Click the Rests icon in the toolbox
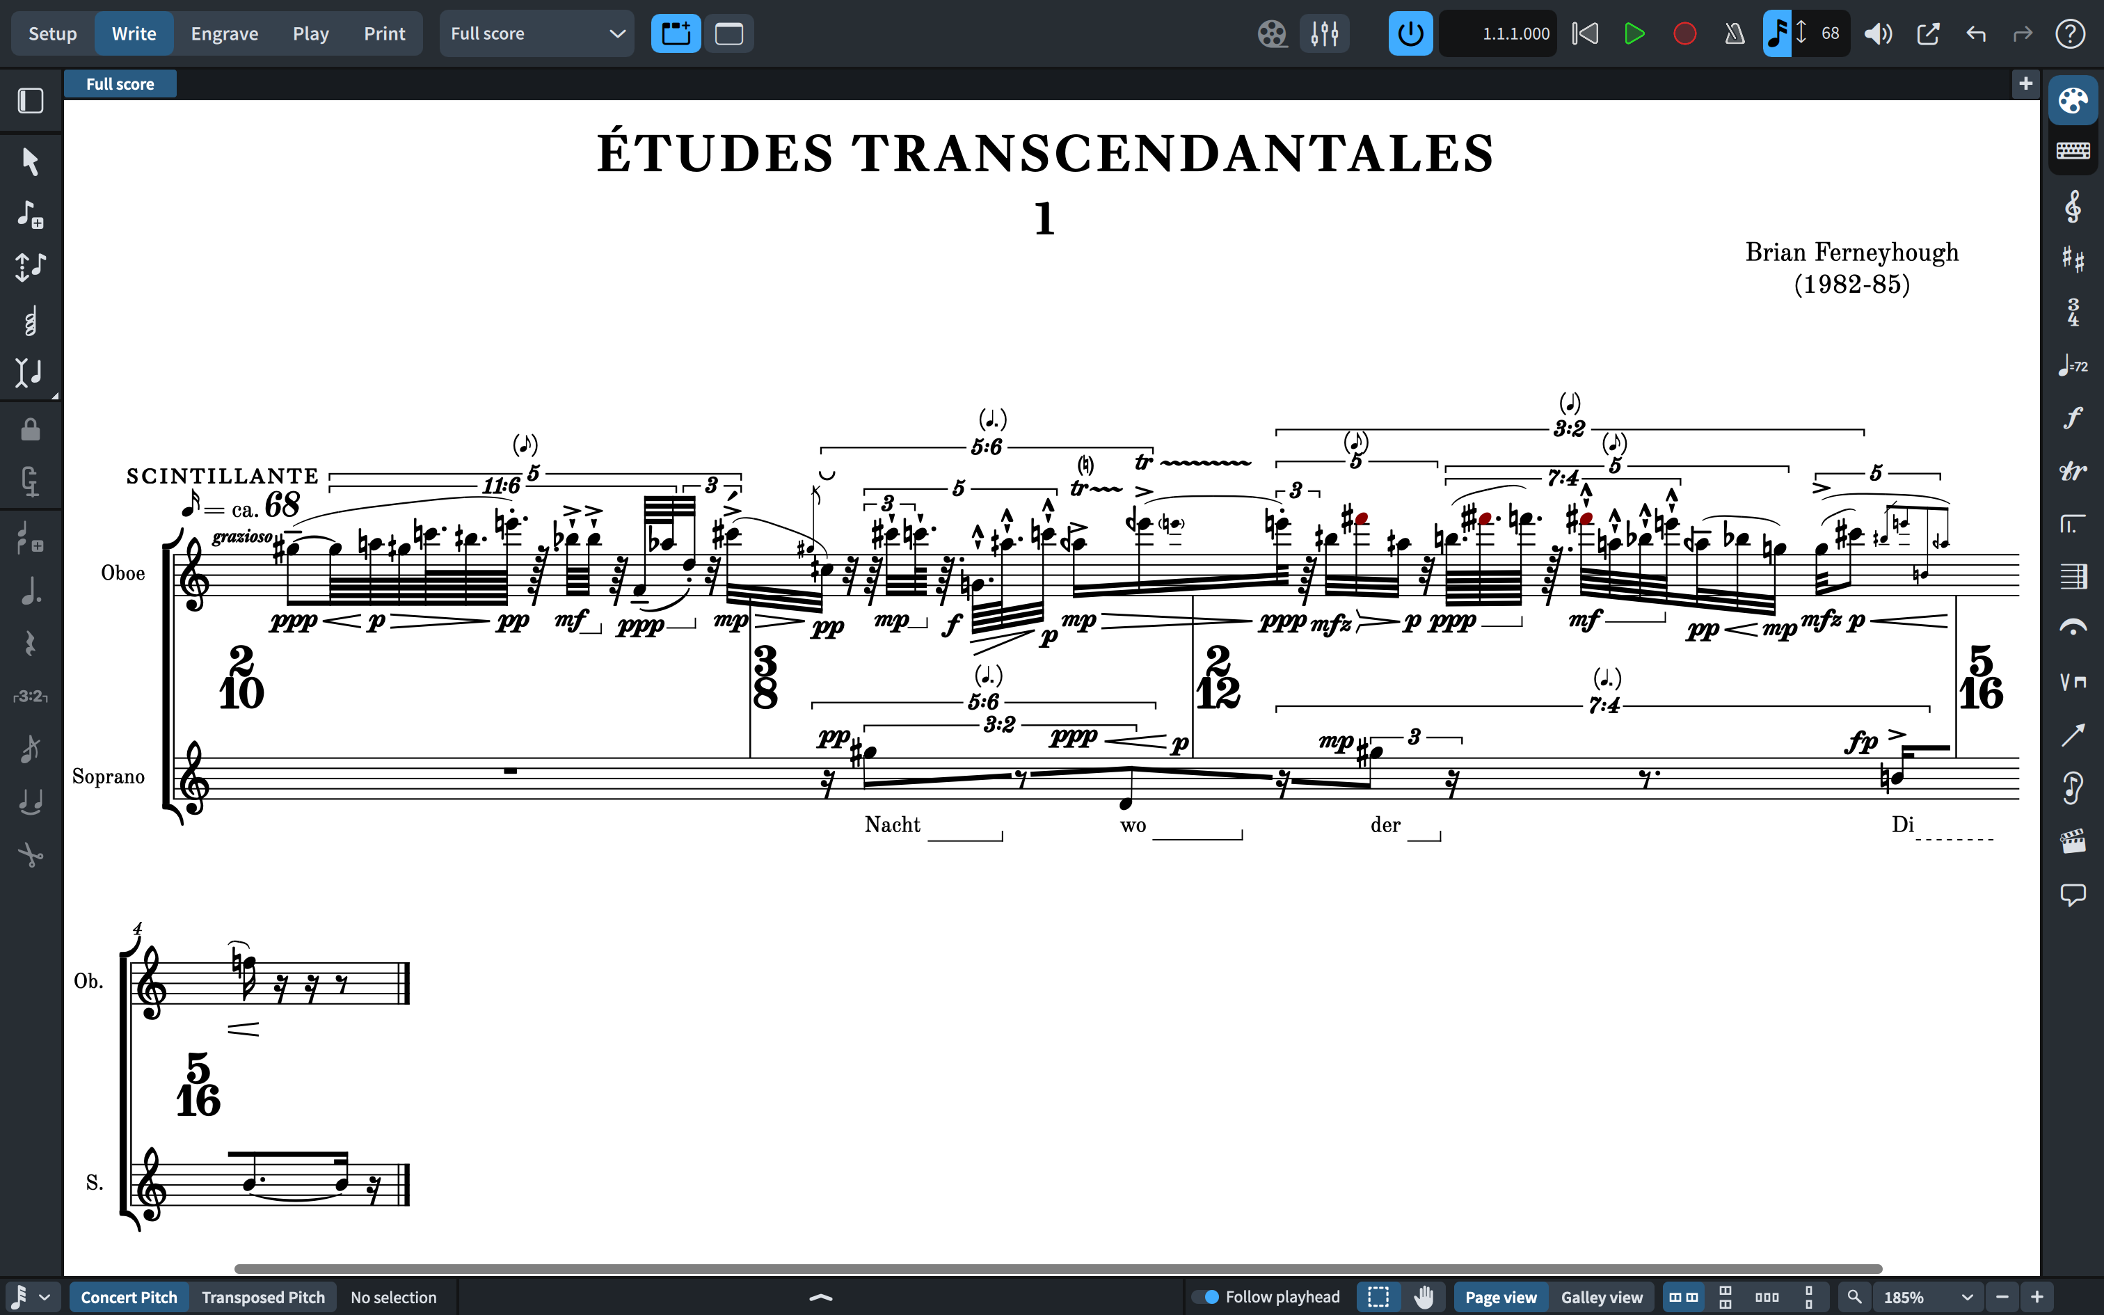2104x1315 pixels. click(x=31, y=644)
